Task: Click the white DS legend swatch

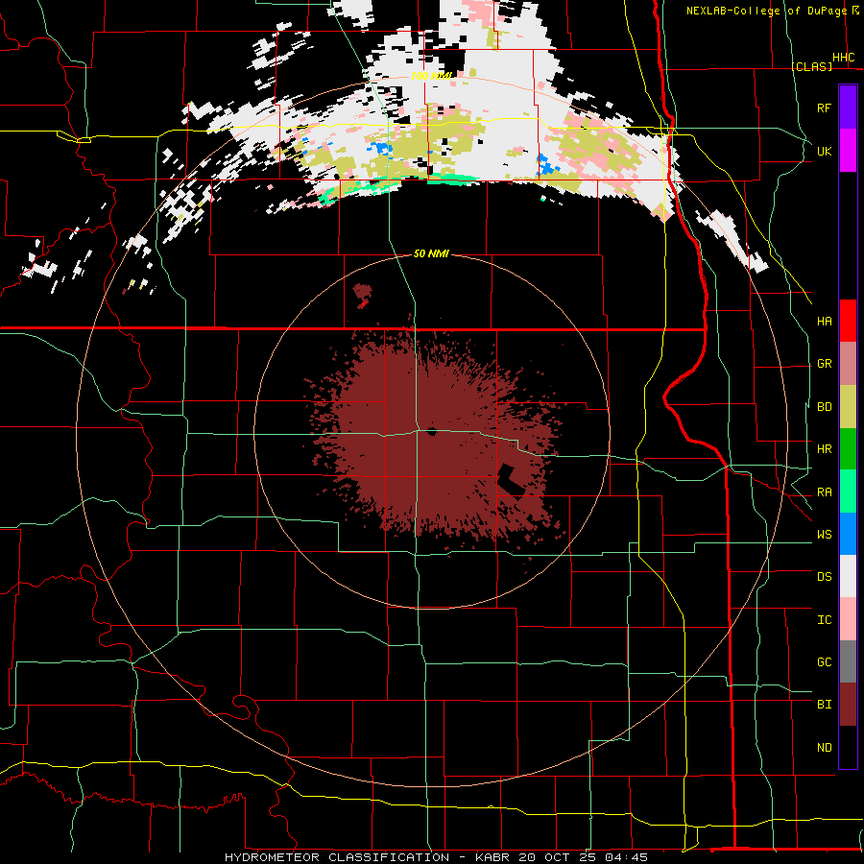Action: pos(848,576)
